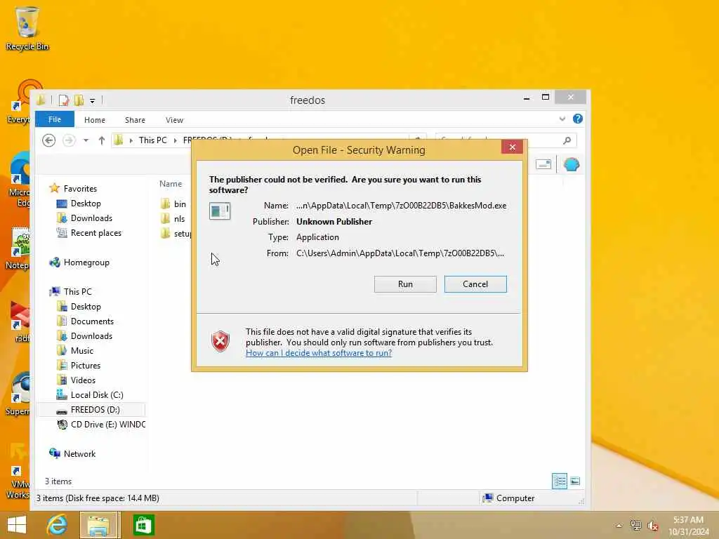
Task: Select Downloads under This PC
Action: [91, 336]
